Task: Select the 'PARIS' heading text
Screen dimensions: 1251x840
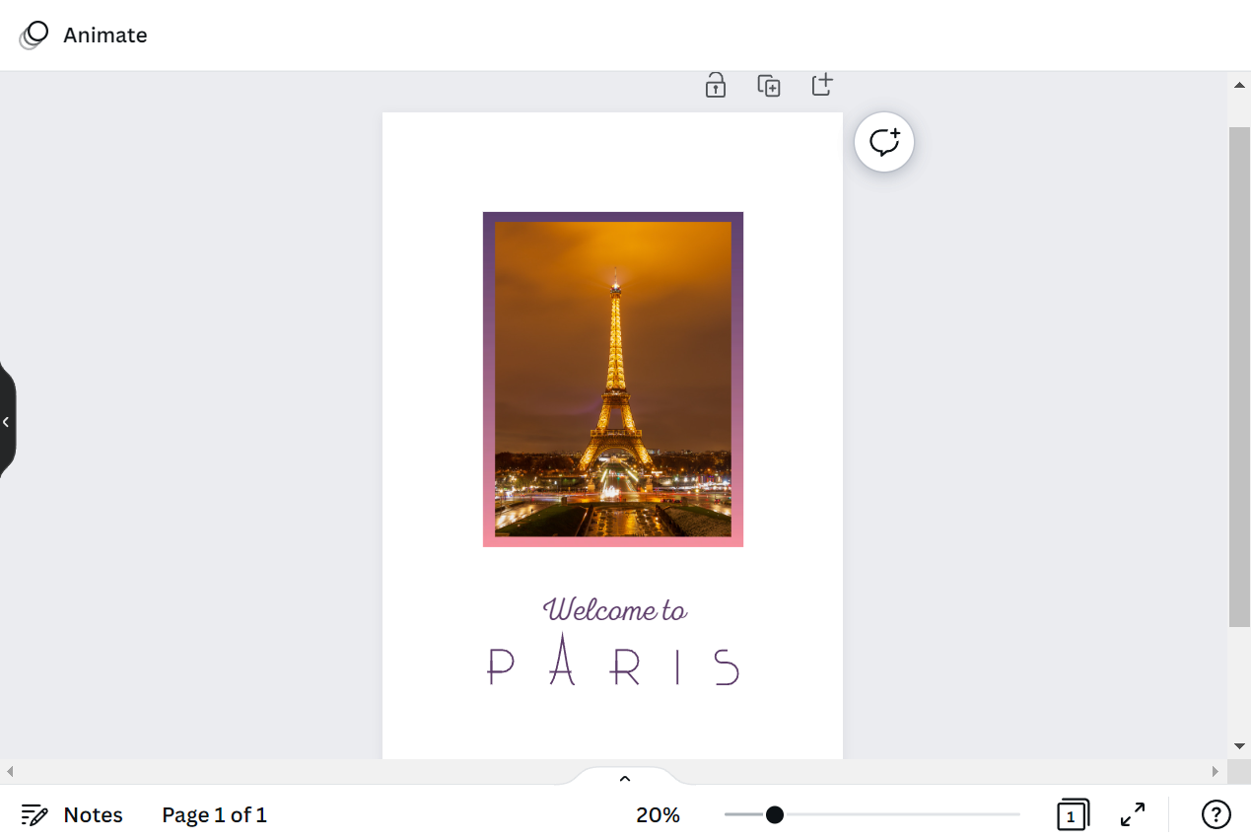Action: pyautogui.click(x=613, y=661)
